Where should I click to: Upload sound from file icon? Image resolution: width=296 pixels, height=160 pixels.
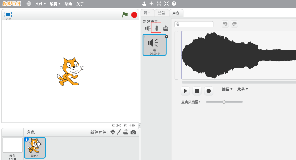pos(165,28)
